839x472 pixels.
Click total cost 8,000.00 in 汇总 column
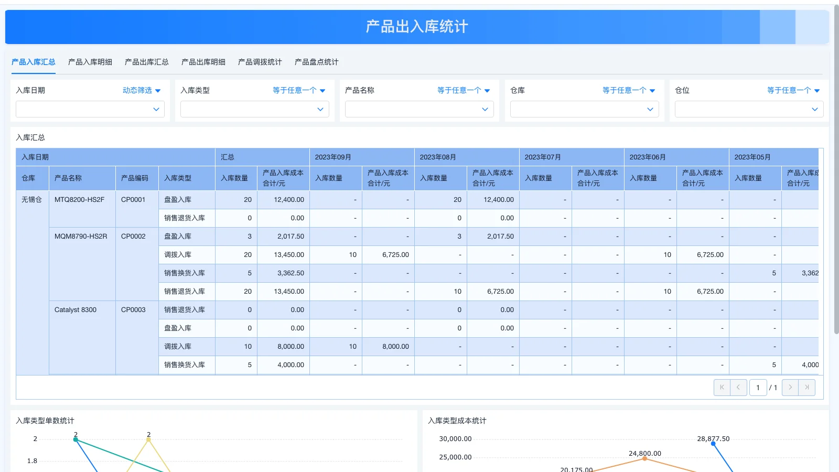(283, 347)
